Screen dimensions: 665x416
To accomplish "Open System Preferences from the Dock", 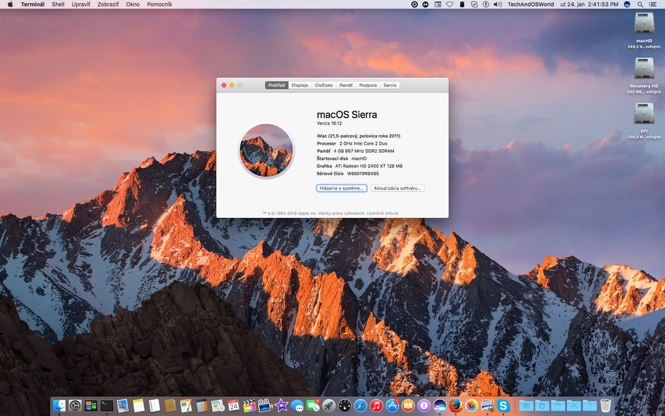I will (75, 406).
